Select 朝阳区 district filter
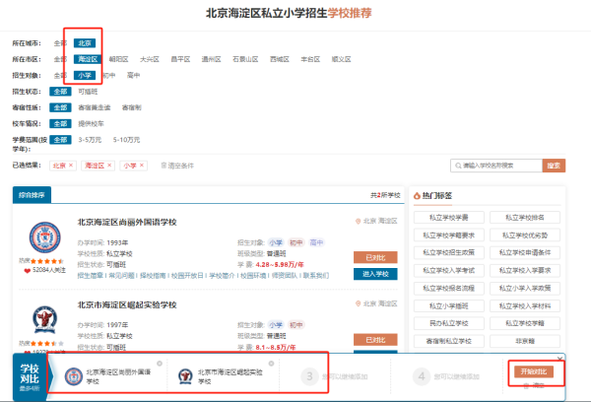The height and width of the screenshot is (402, 591). point(118,59)
